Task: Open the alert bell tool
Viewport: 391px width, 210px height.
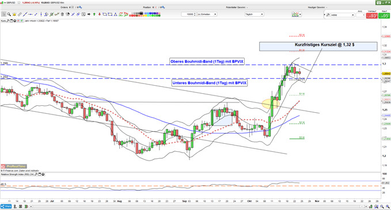Action: coord(14,14)
